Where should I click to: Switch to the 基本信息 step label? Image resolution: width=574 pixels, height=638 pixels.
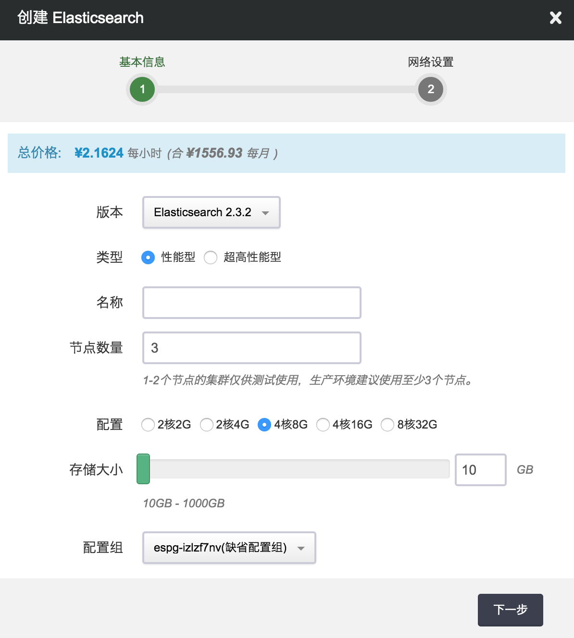142,62
